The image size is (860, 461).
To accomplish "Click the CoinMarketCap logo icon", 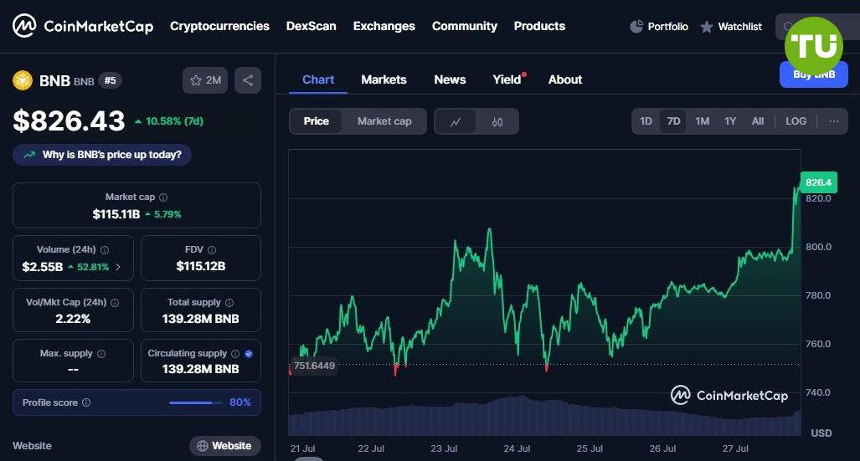I will point(24,26).
